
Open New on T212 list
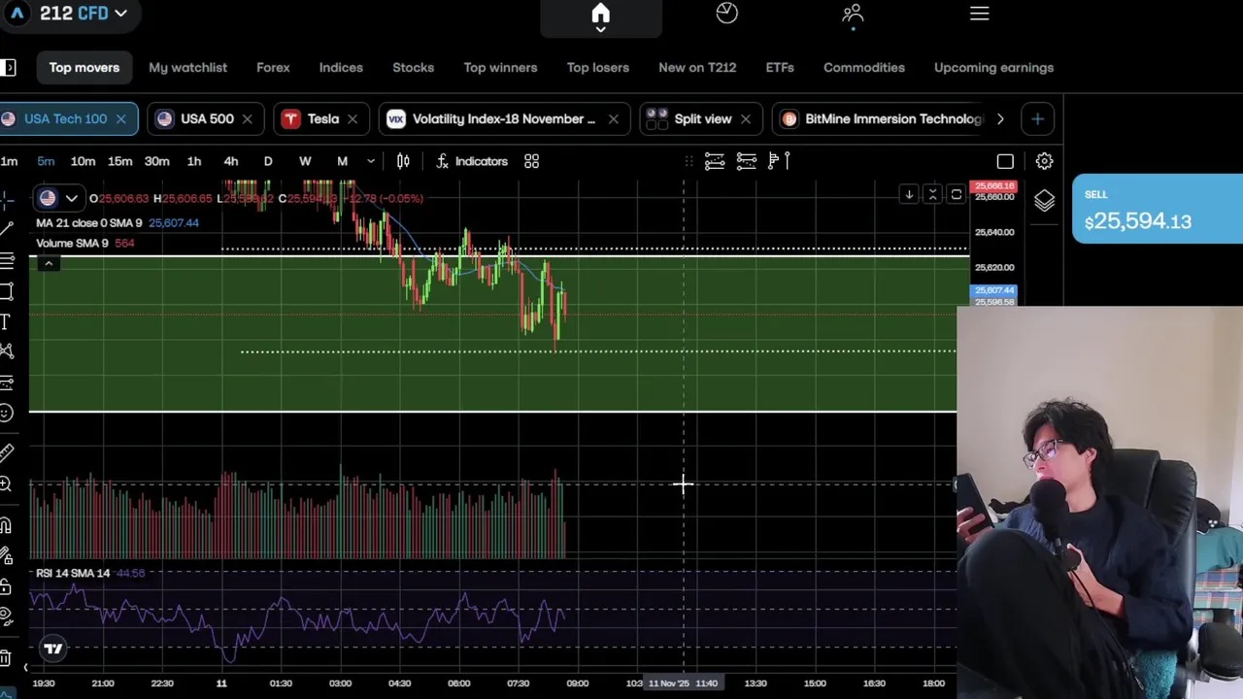click(697, 68)
